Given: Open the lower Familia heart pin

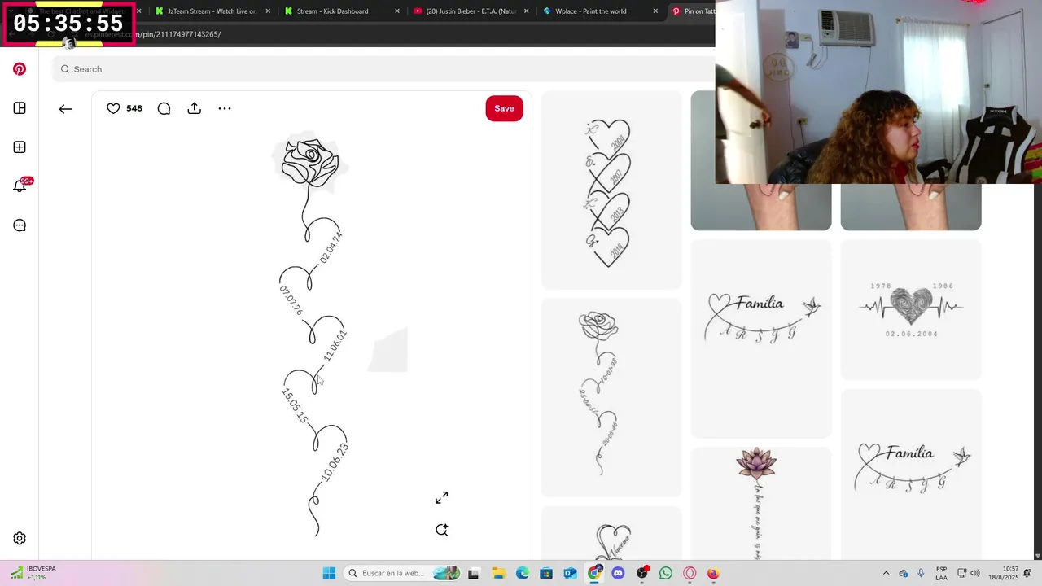Looking at the screenshot, I should 911,474.
